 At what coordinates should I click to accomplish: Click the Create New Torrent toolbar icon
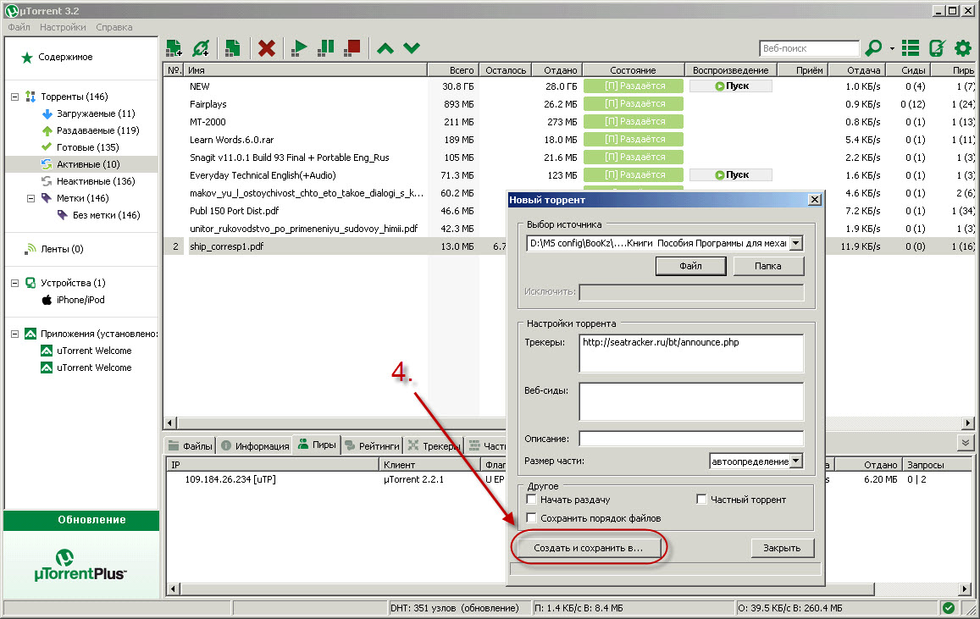[x=232, y=48]
